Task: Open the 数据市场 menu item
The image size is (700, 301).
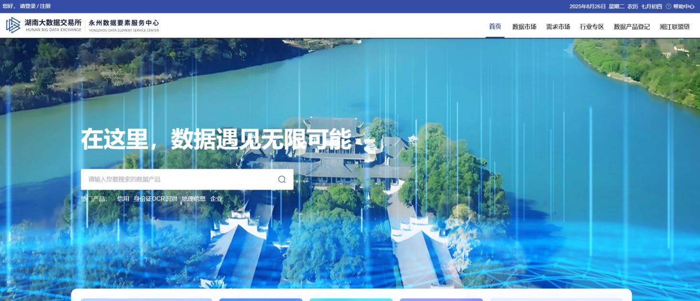Action: (524, 27)
